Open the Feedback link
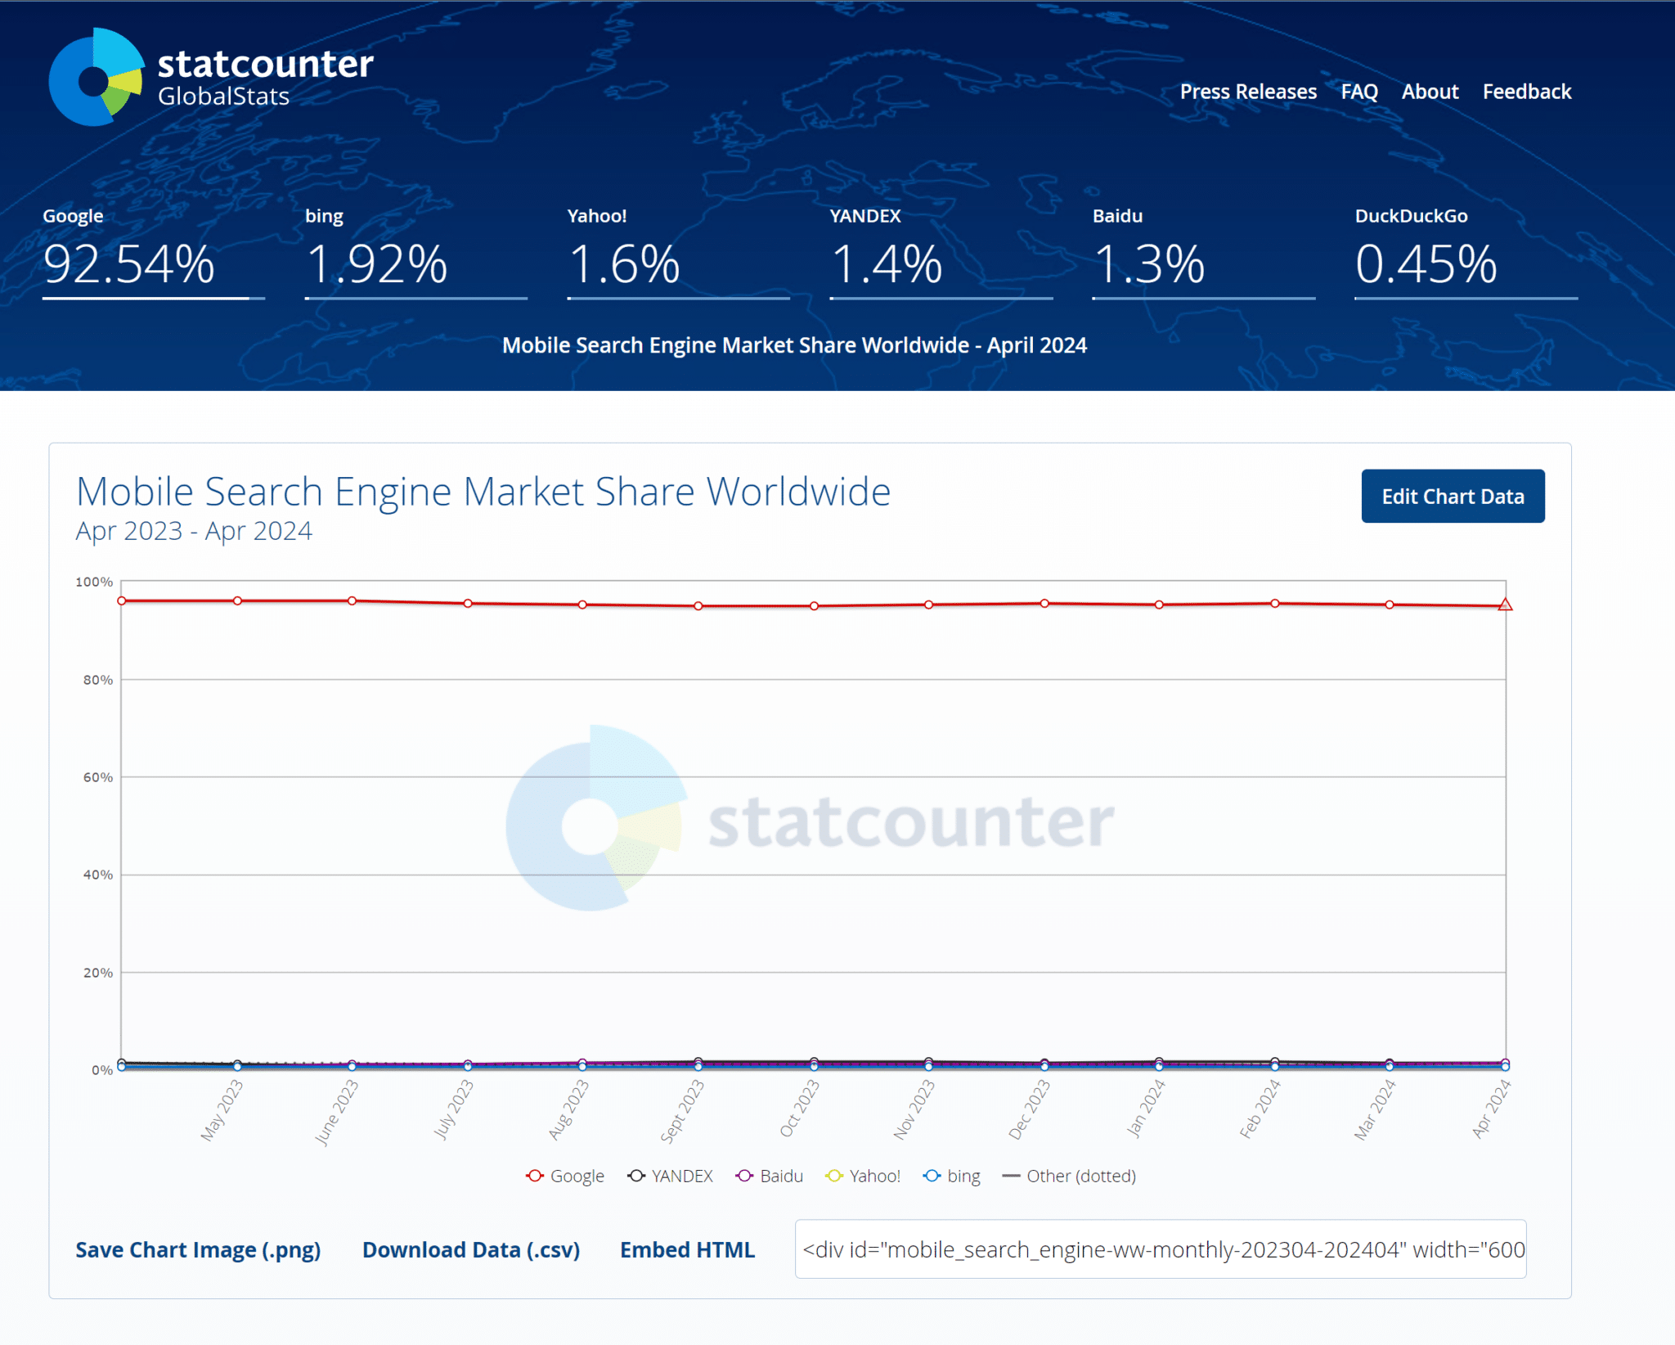 1527,92
